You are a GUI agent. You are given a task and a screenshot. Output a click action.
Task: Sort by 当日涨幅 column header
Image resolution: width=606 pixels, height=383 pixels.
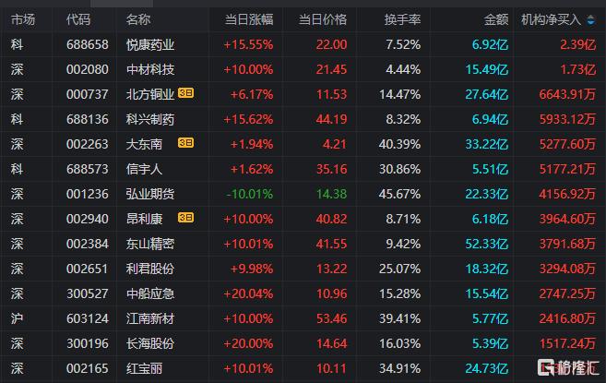[x=248, y=18]
